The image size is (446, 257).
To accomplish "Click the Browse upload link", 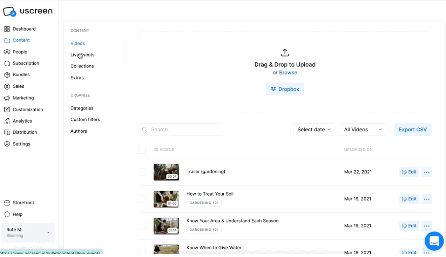I will 288,72.
